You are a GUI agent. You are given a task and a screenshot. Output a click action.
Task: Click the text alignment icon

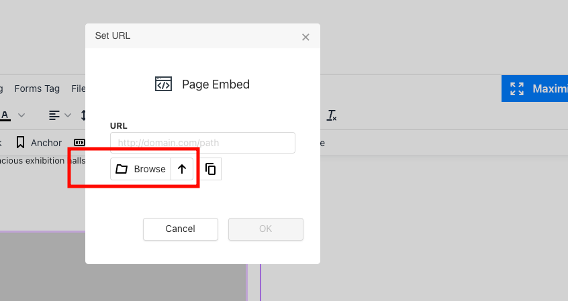(54, 115)
